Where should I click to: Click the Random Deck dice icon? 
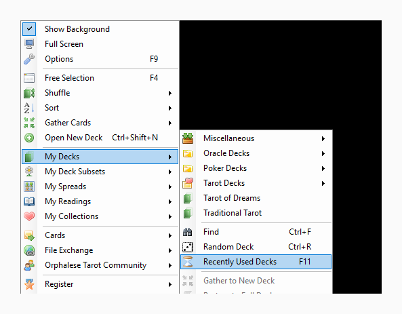pos(188,247)
